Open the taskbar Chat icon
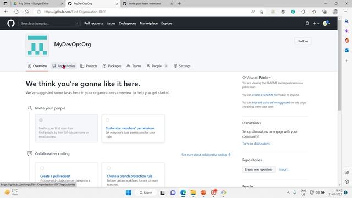Viewport: 352px width, 198px height. 173,193
